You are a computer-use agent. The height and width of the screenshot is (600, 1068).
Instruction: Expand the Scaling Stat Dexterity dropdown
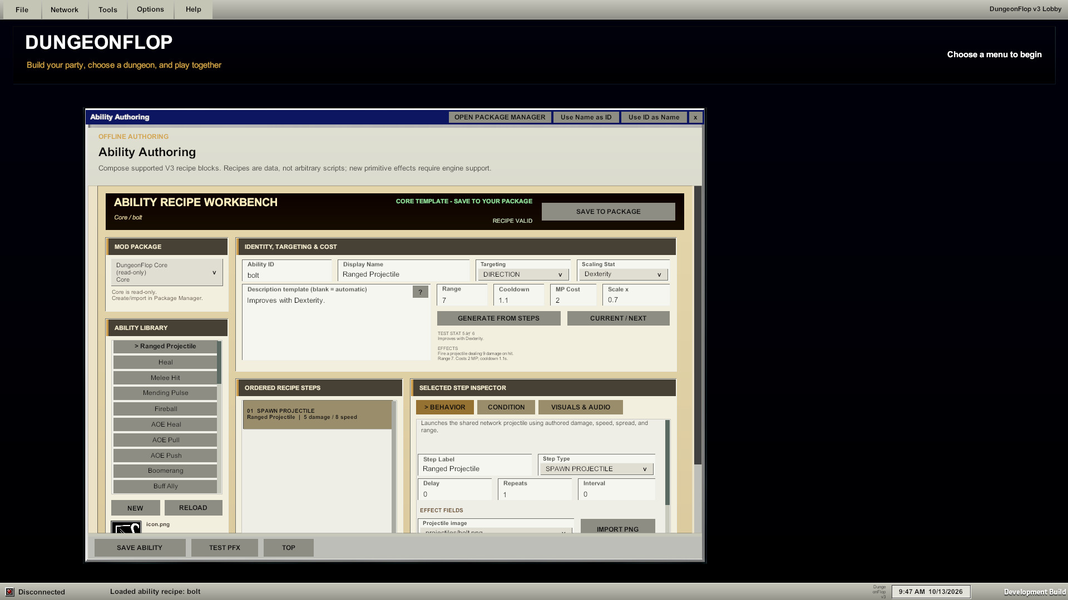[623, 274]
